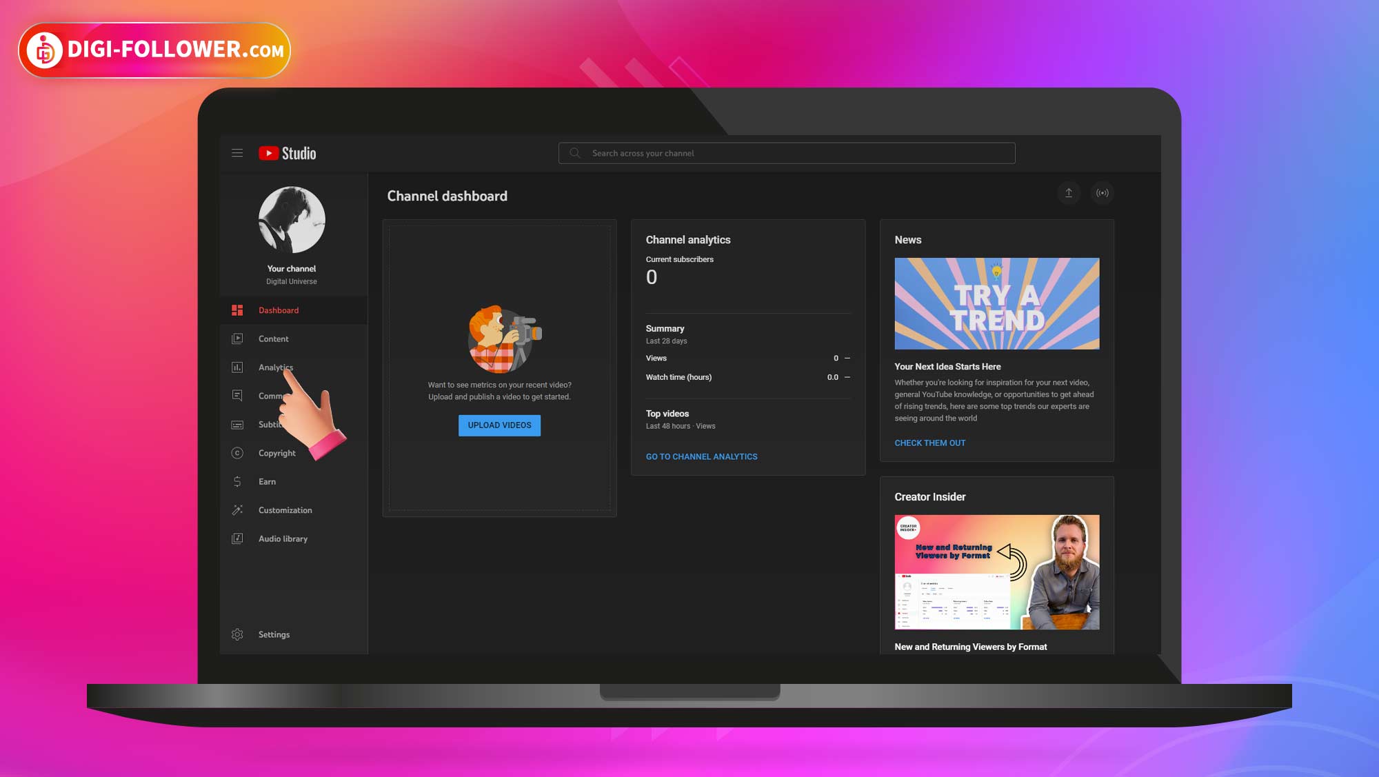Open the Content section icon
Screen dimensions: 1379x777
click(x=236, y=339)
